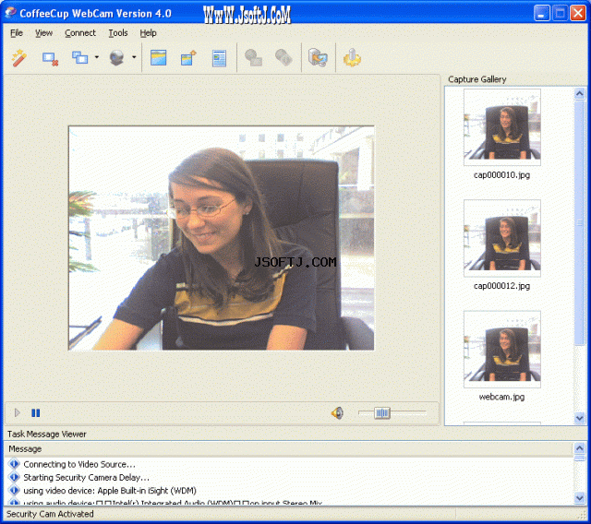
Task: Maximize the CoffeeCup WebCam window
Action: (x=561, y=13)
